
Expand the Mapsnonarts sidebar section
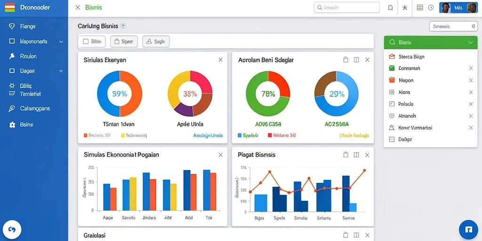(x=61, y=41)
